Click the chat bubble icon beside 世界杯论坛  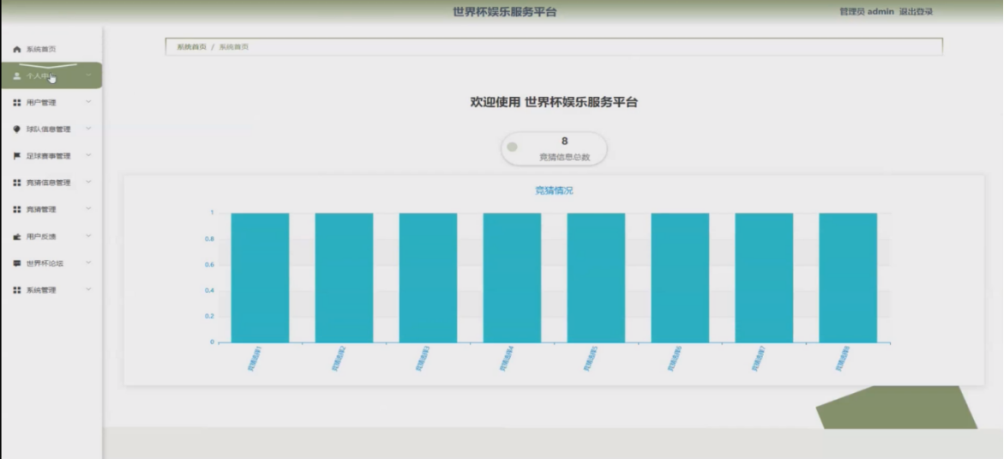point(17,263)
